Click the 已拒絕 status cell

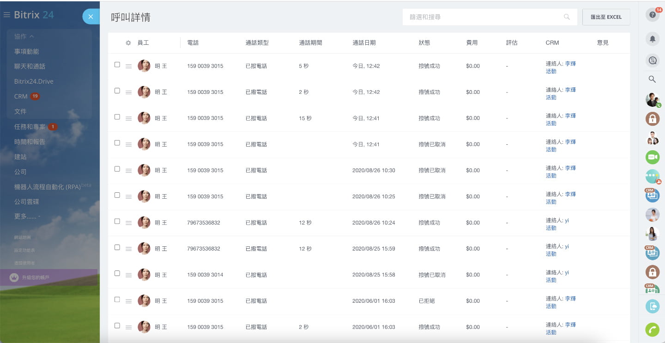click(427, 301)
